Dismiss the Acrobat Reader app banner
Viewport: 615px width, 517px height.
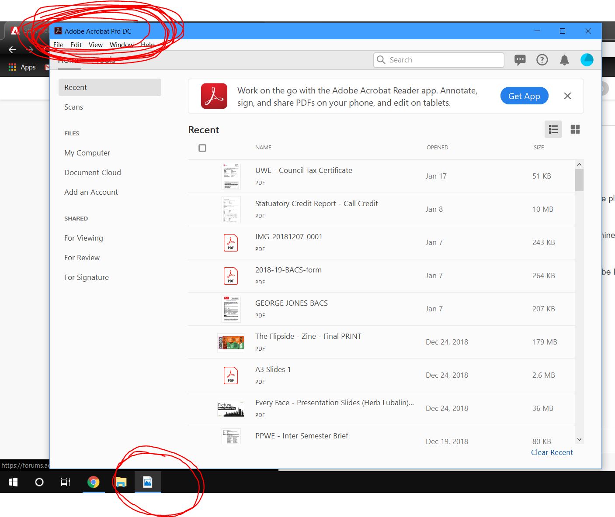(x=567, y=96)
